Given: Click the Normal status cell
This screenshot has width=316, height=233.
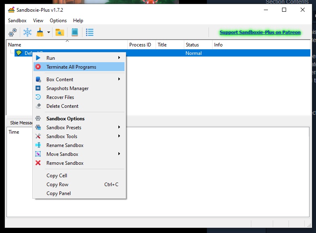Looking at the screenshot, I should 194,53.
